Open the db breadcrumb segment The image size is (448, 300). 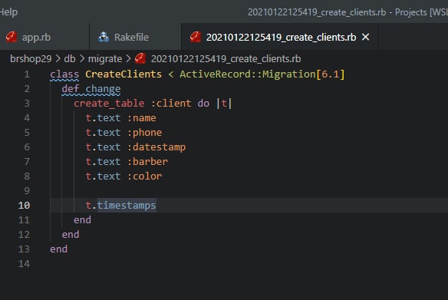(x=70, y=59)
